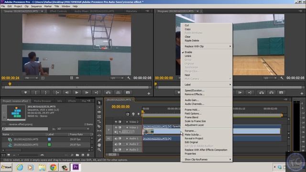Export frame camera icon in Source monitor

point(128,93)
